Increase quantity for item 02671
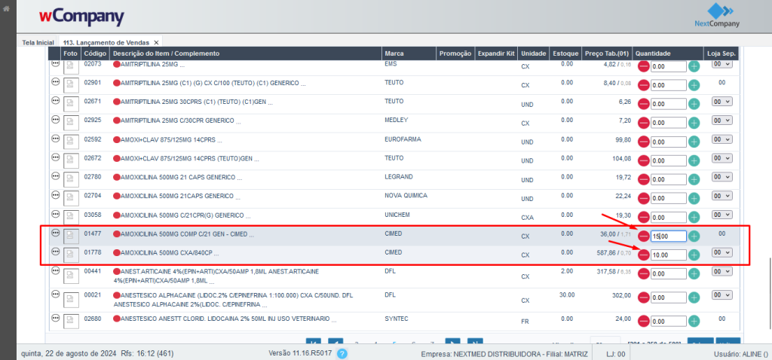Image resolution: width=772 pixels, height=360 pixels. [694, 104]
